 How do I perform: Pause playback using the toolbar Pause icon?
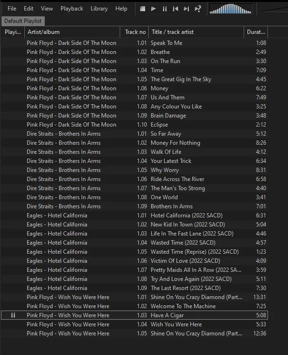tap(165, 9)
